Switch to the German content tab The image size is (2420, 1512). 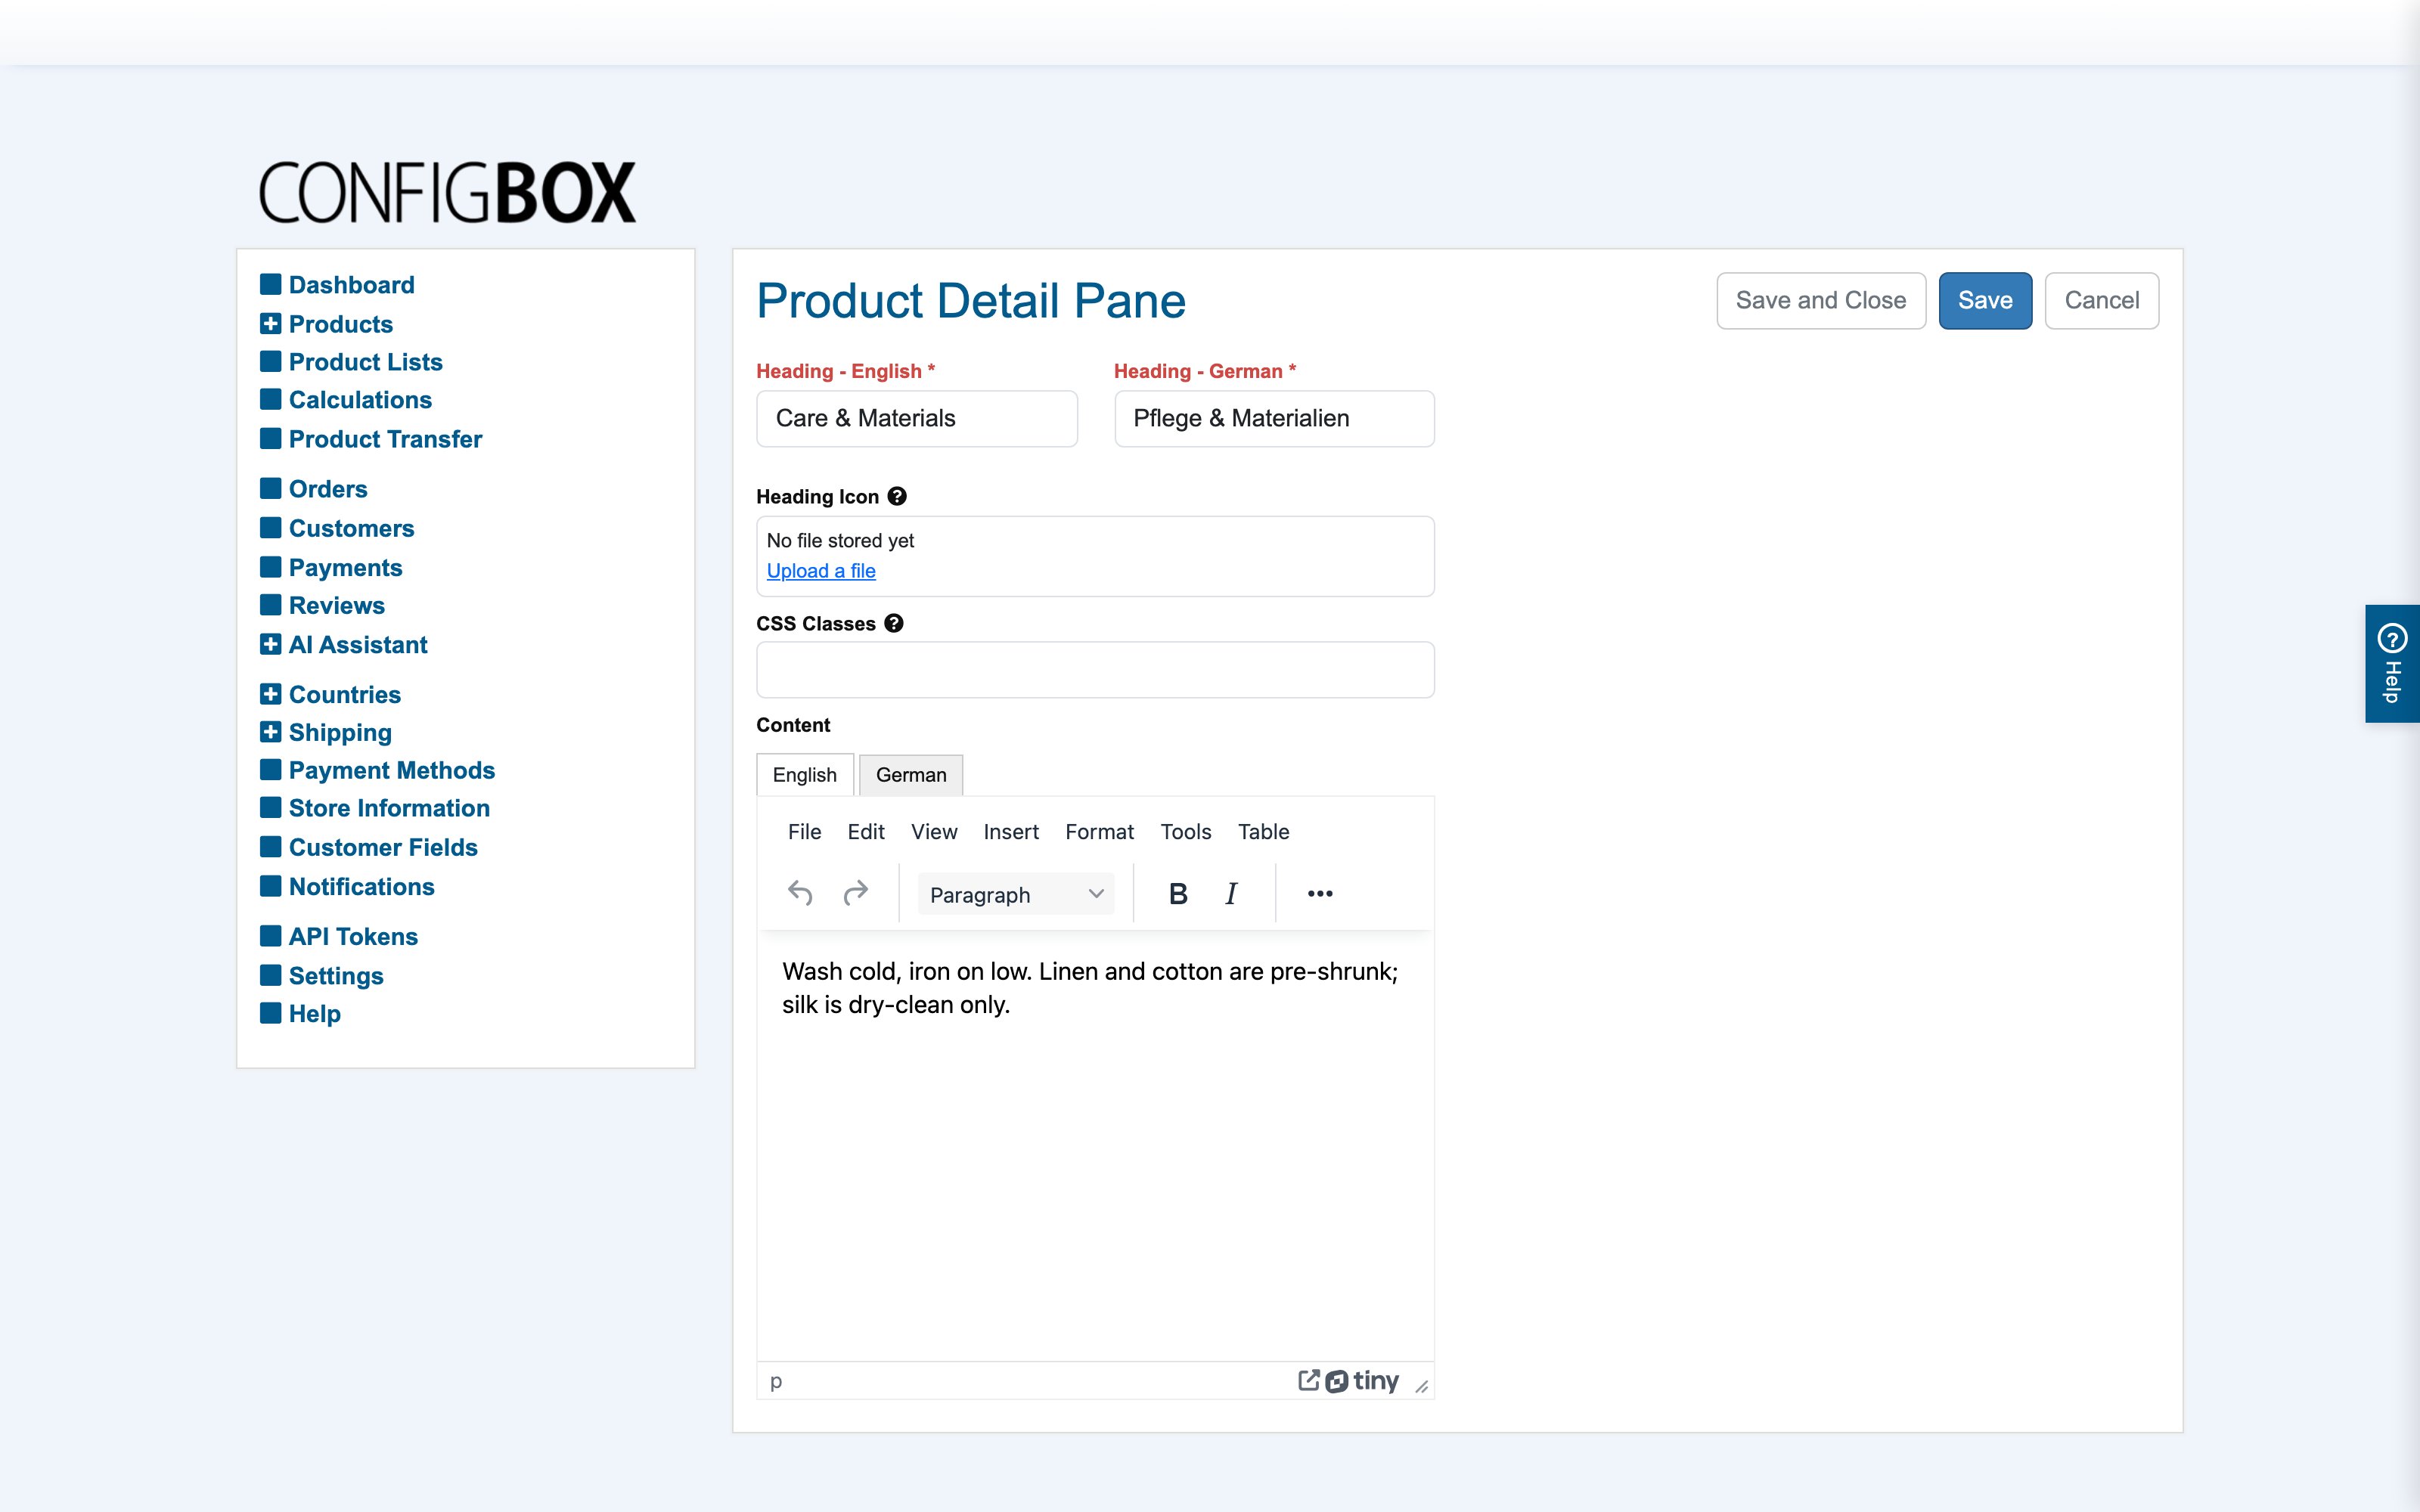[x=911, y=775]
